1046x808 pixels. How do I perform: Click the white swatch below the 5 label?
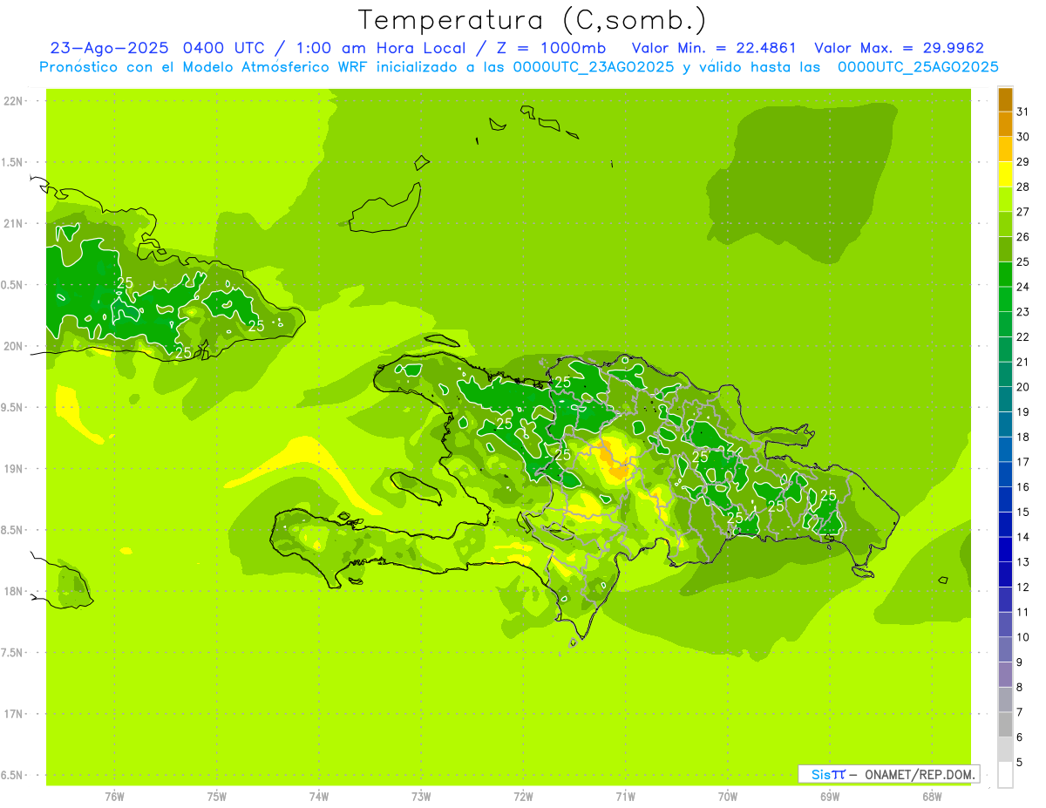click(x=1005, y=775)
